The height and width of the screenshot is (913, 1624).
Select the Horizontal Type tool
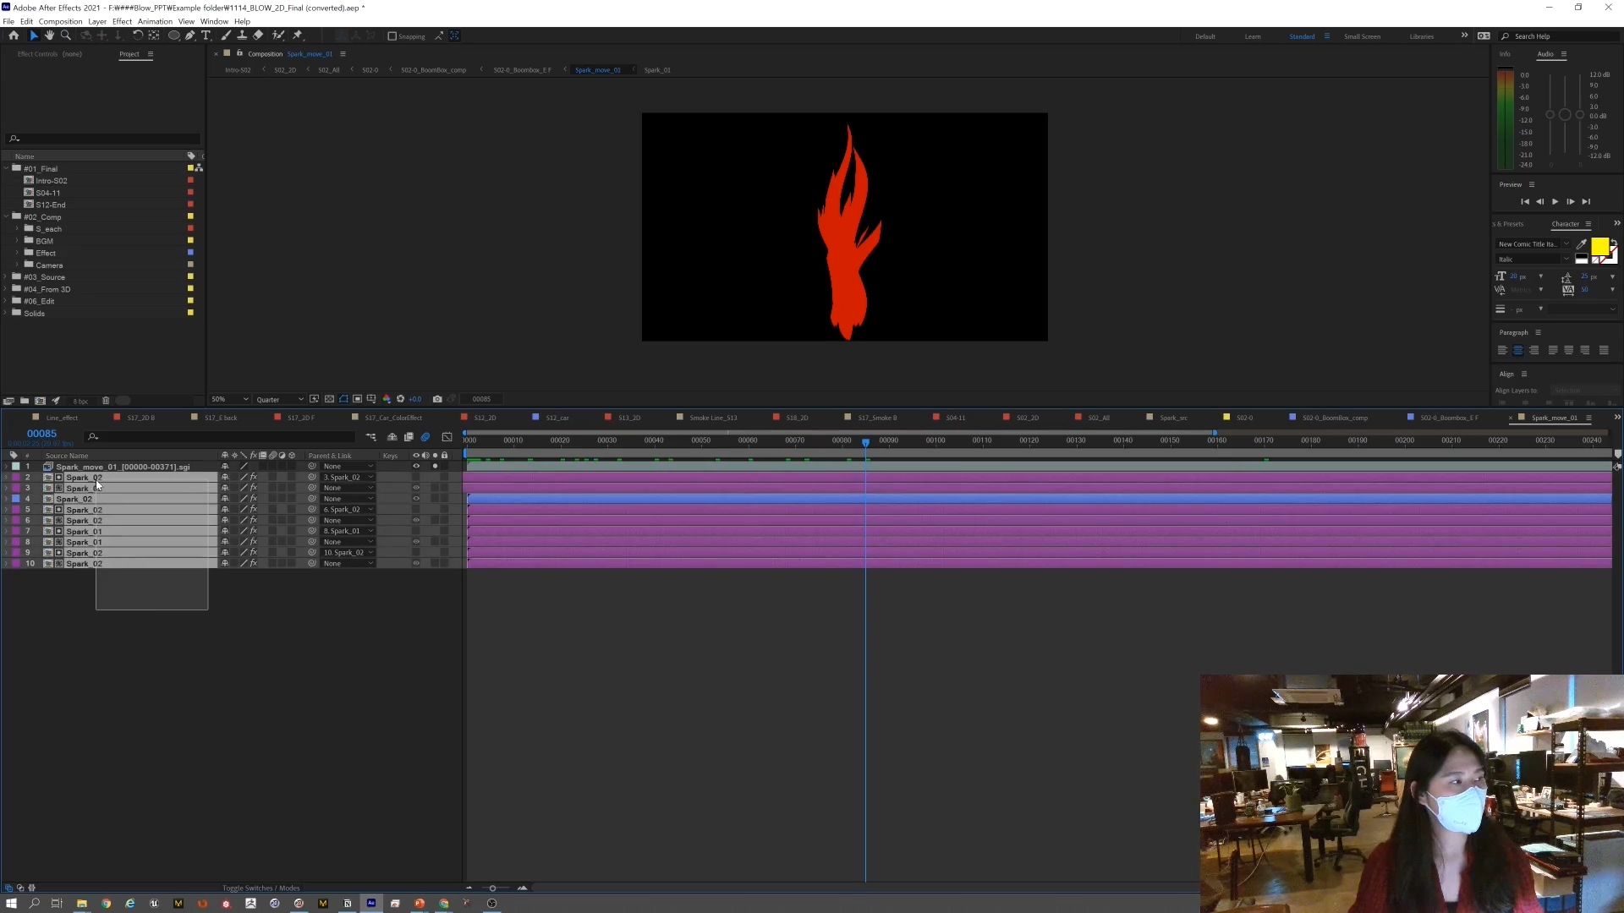(206, 36)
